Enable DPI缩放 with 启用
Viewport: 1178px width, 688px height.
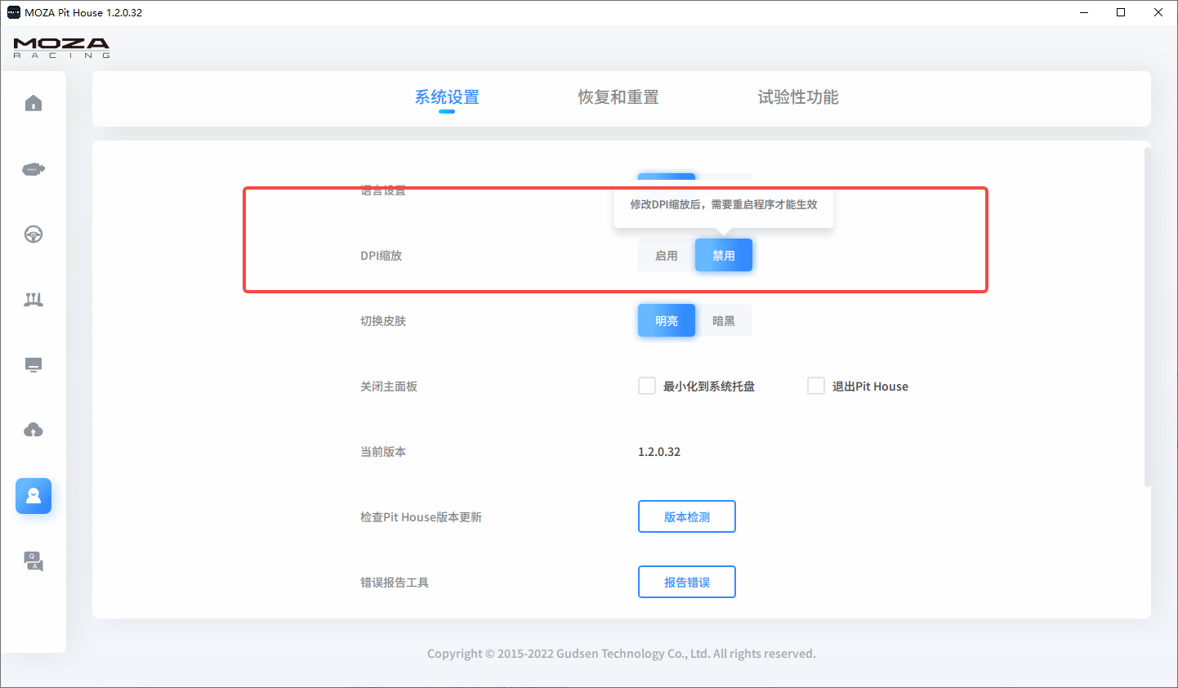pyautogui.click(x=667, y=256)
